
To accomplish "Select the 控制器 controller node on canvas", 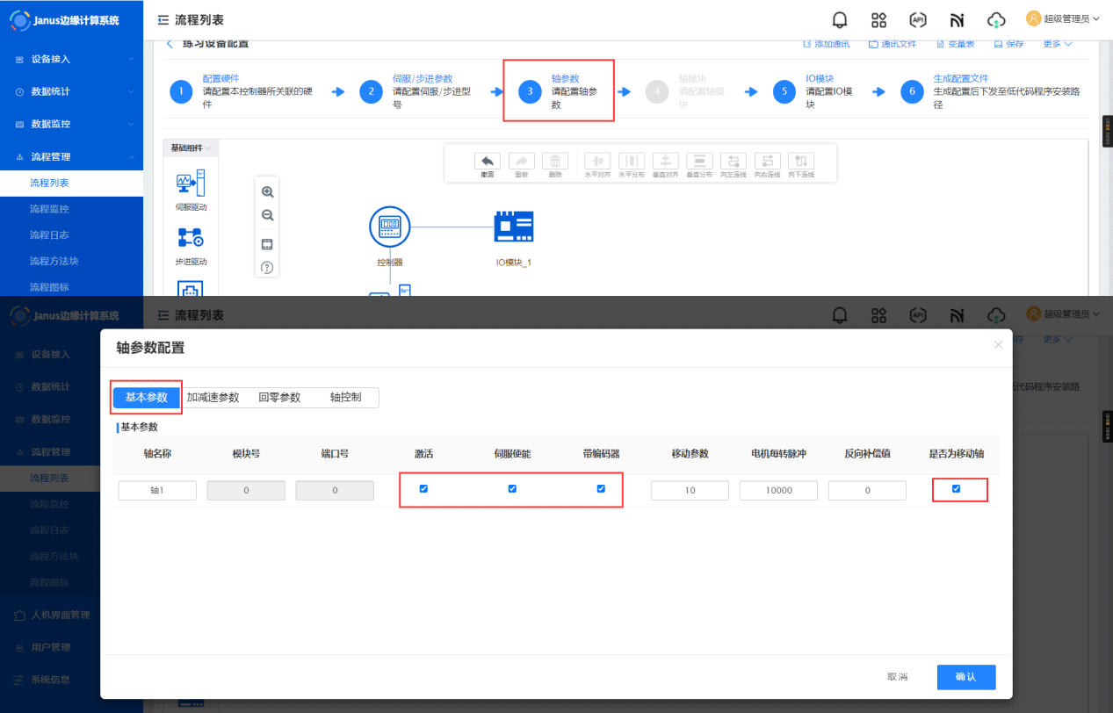I will coord(389,227).
